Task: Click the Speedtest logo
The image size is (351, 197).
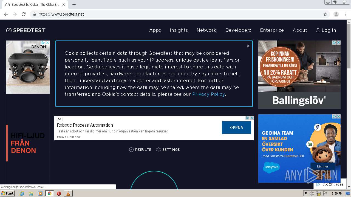Action: (26, 30)
